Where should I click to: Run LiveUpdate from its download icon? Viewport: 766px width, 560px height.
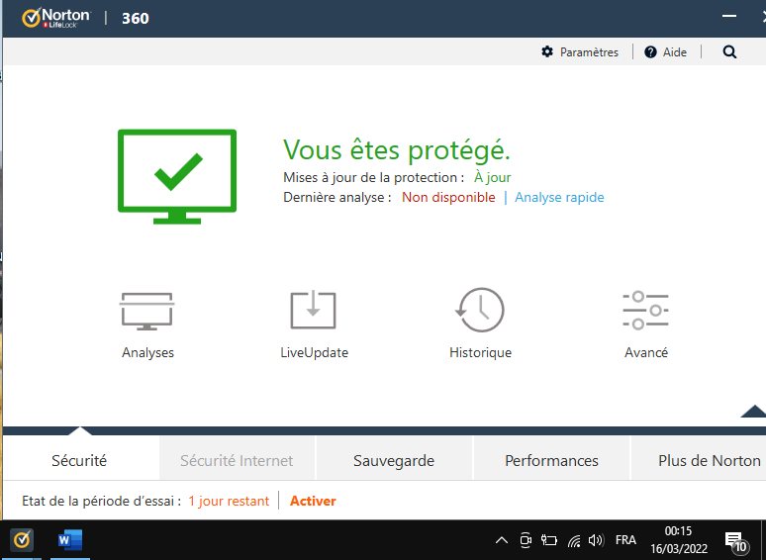tap(313, 310)
